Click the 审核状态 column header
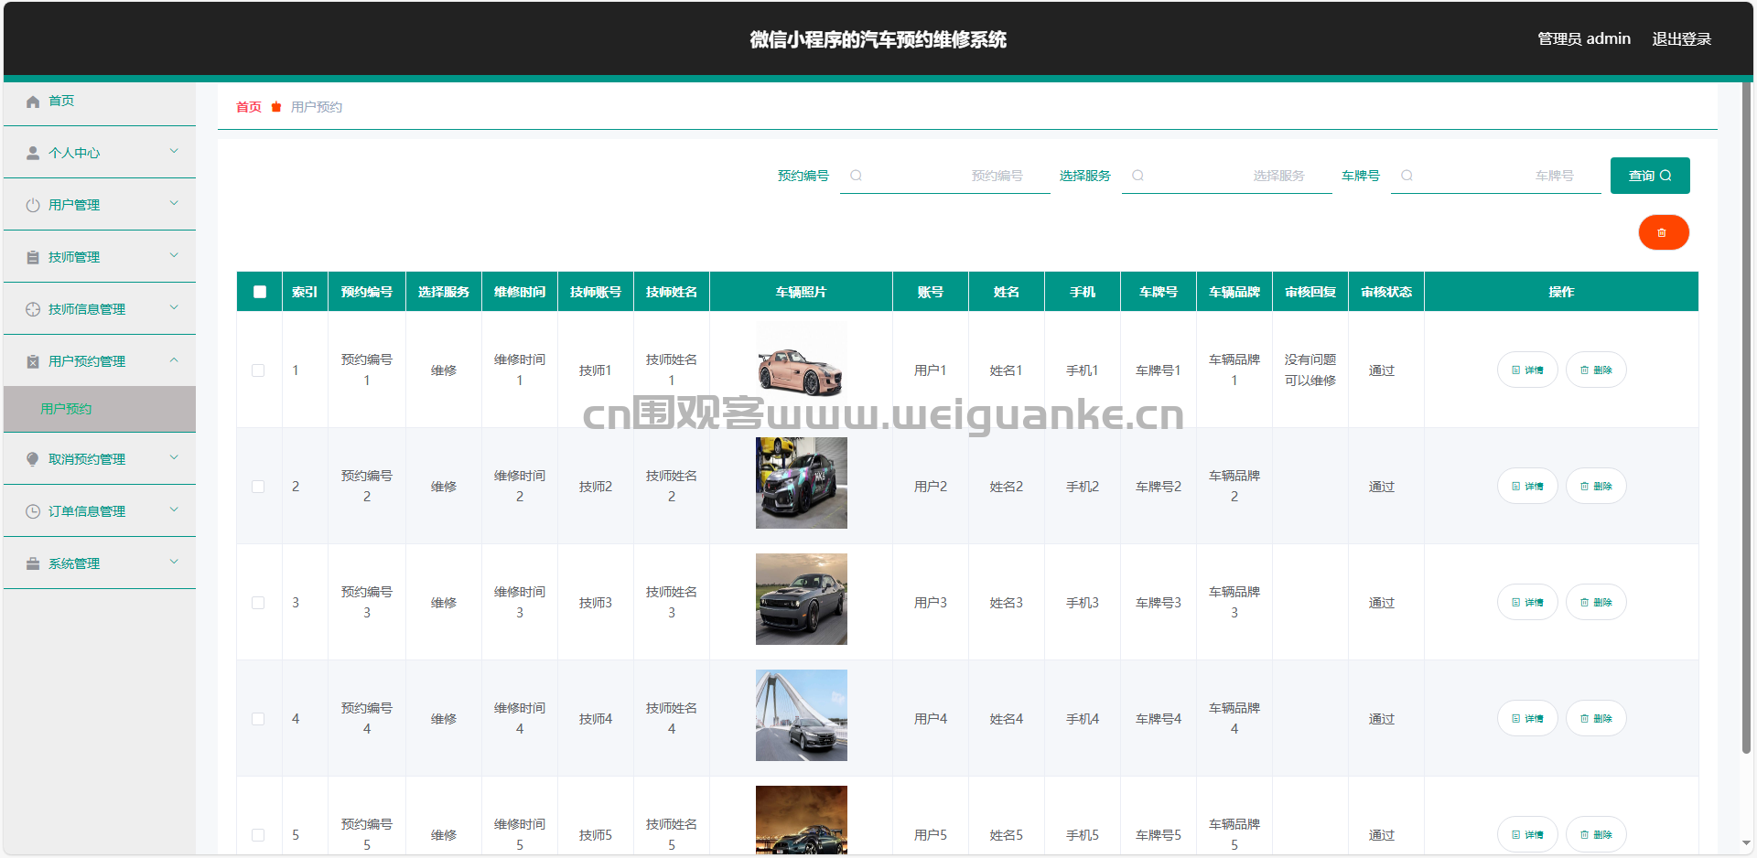This screenshot has width=1757, height=858. tap(1386, 292)
